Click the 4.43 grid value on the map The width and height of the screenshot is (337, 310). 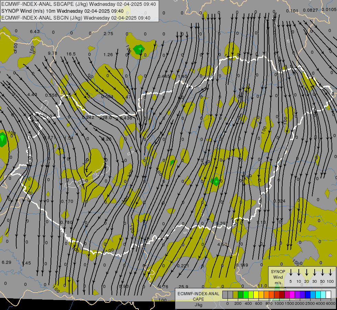(32, 95)
